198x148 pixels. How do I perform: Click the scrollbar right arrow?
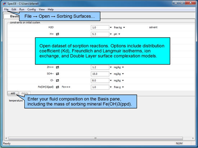click(x=193, y=138)
